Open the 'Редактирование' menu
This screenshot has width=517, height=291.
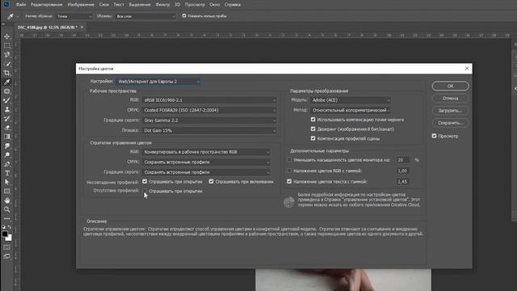point(47,5)
